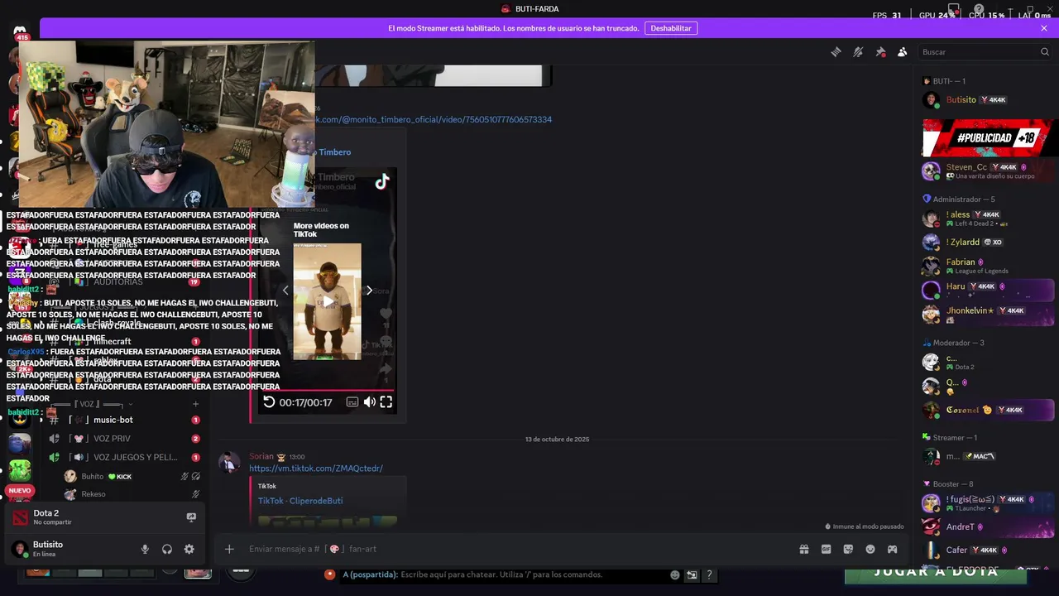Open the green game server icon in sidebar
This screenshot has height=596, width=1059.
[20, 470]
